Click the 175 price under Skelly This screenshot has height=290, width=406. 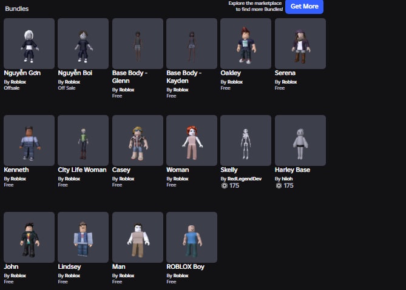click(234, 186)
